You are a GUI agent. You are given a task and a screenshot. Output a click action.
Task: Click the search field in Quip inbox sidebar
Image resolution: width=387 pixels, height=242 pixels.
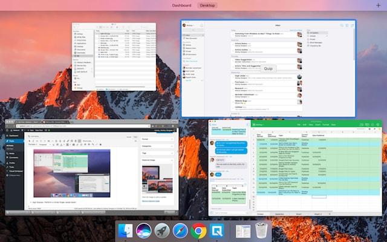193,30
